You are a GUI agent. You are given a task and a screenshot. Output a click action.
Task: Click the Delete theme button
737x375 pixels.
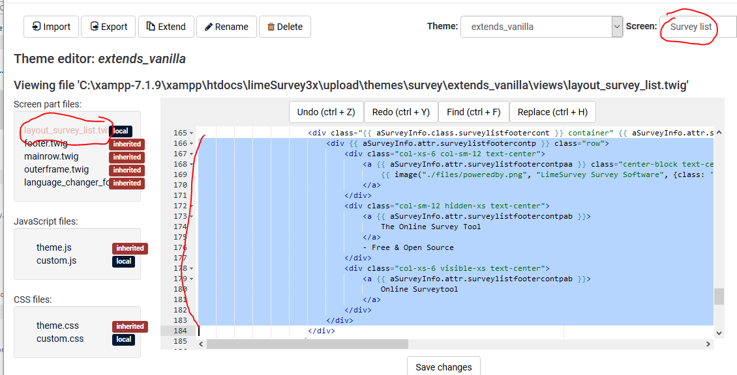click(284, 27)
